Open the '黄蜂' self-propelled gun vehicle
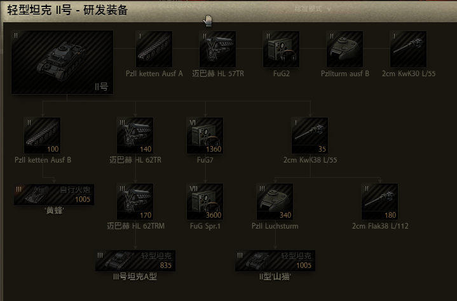457x301 pixels. click(x=54, y=194)
